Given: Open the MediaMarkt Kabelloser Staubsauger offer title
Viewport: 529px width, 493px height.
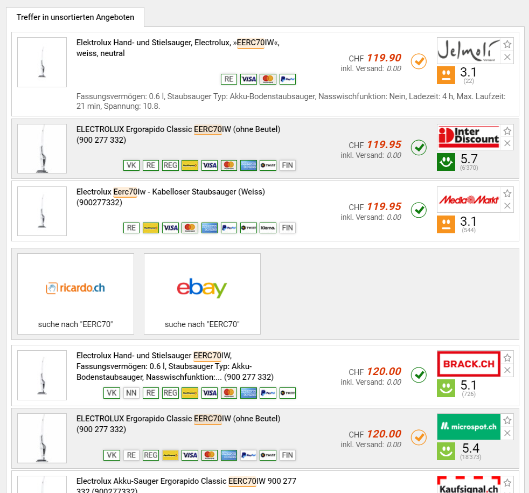Looking at the screenshot, I should 171,192.
